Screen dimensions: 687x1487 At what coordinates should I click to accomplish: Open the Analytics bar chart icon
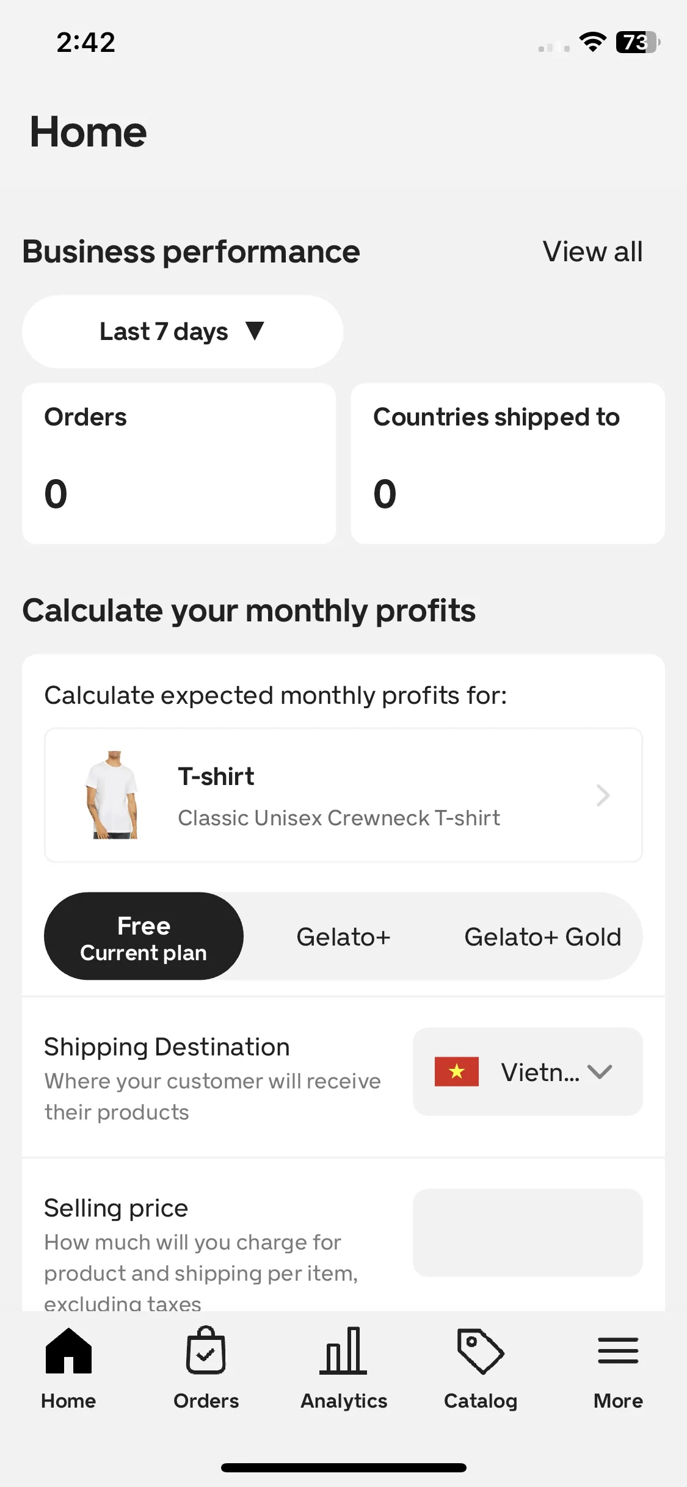(x=343, y=1350)
